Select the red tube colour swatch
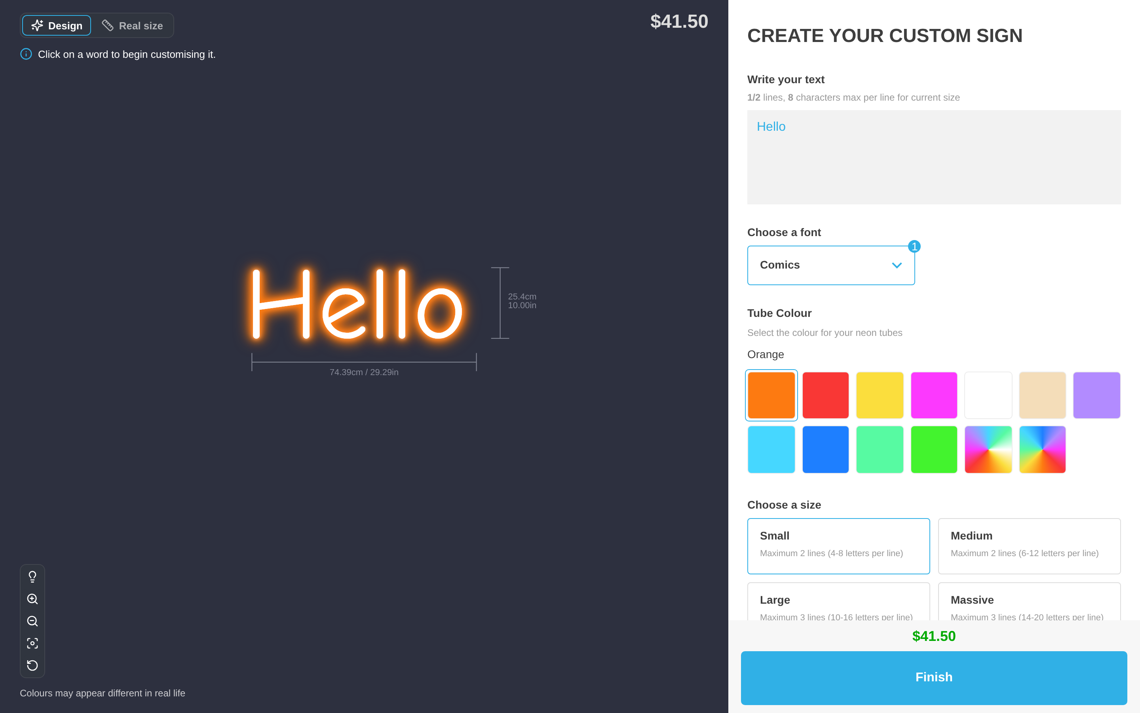This screenshot has height=713, width=1140. [x=825, y=395]
